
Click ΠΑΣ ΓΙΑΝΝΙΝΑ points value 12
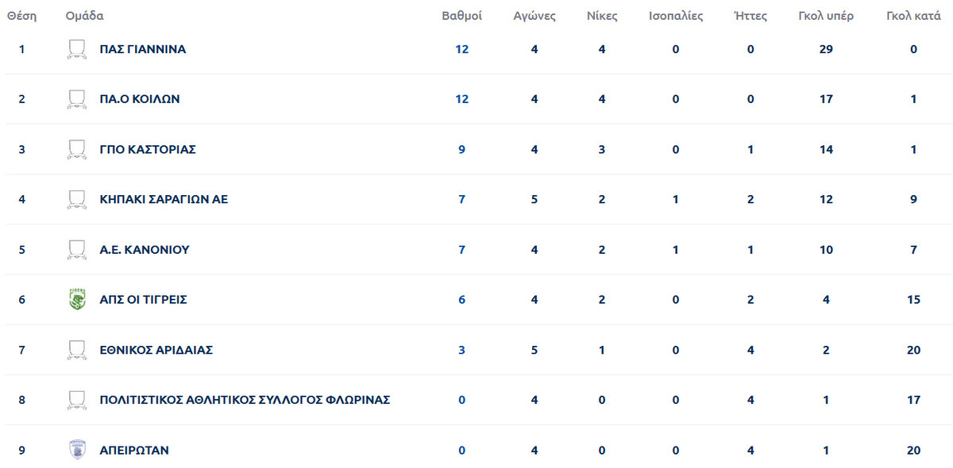(x=462, y=49)
